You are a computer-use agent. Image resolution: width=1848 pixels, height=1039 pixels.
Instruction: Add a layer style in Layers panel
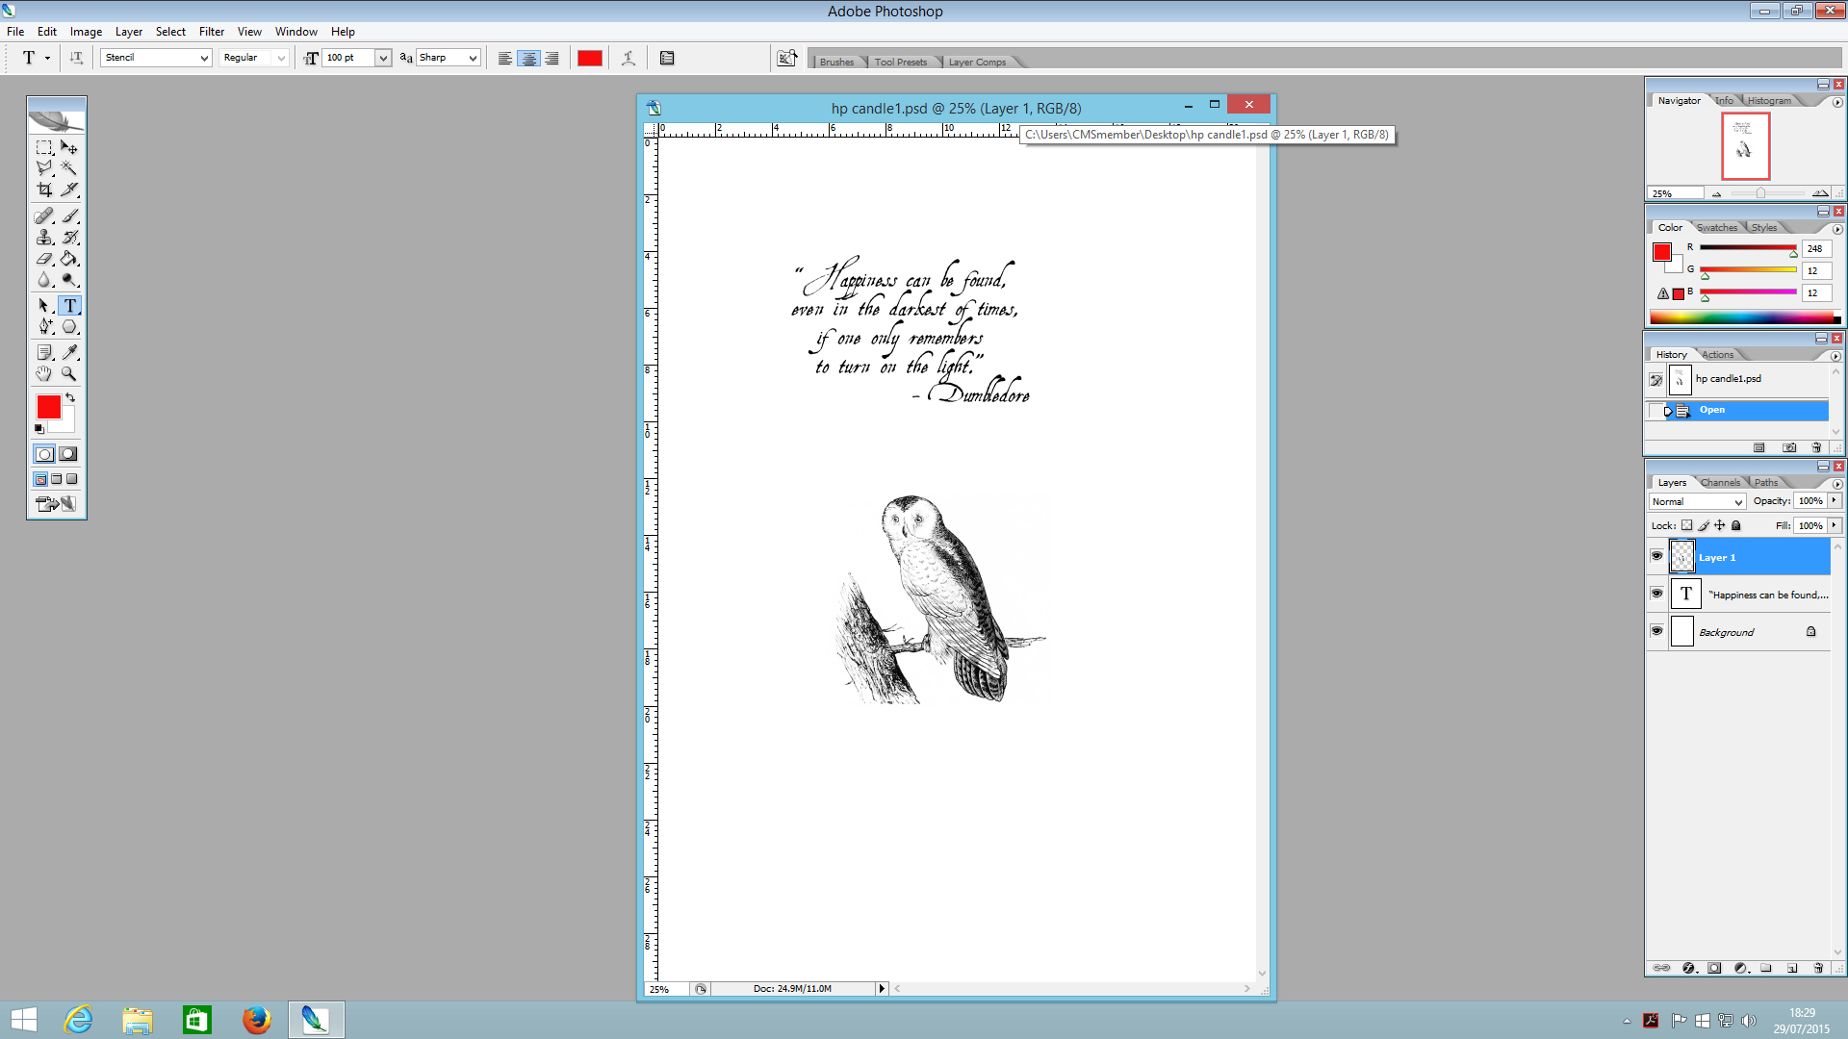[x=1688, y=968]
